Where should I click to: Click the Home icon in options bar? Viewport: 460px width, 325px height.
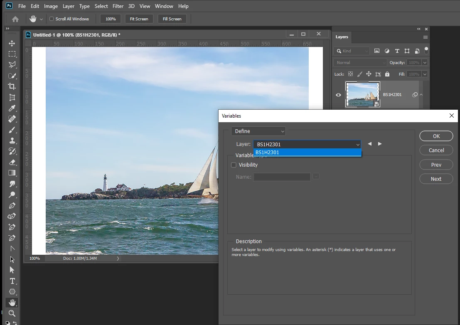(15, 19)
